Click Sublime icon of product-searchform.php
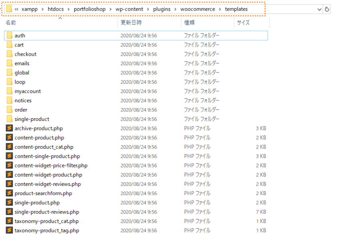 click(x=9, y=193)
